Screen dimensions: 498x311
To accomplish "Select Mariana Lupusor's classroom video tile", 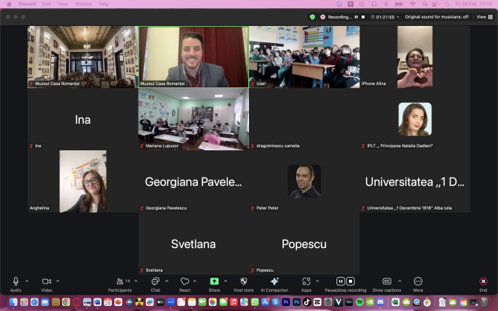I will (x=193, y=119).
